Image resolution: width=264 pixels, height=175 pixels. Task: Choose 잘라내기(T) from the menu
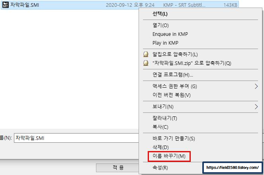tap(165, 118)
